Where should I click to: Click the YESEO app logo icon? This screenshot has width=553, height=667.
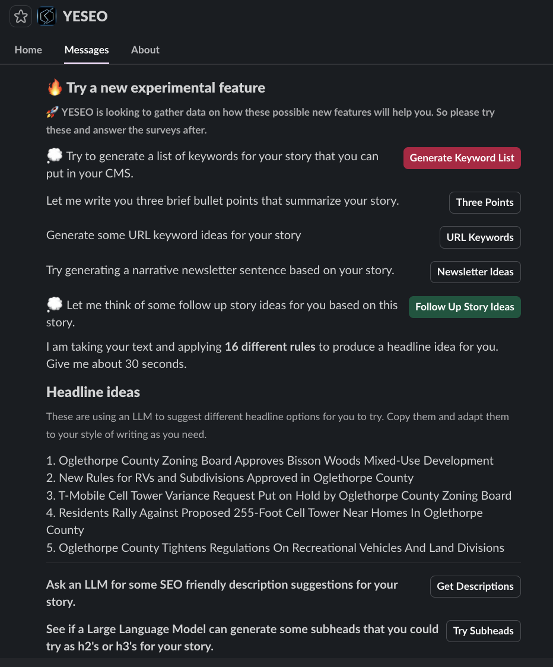pyautogui.click(x=47, y=17)
